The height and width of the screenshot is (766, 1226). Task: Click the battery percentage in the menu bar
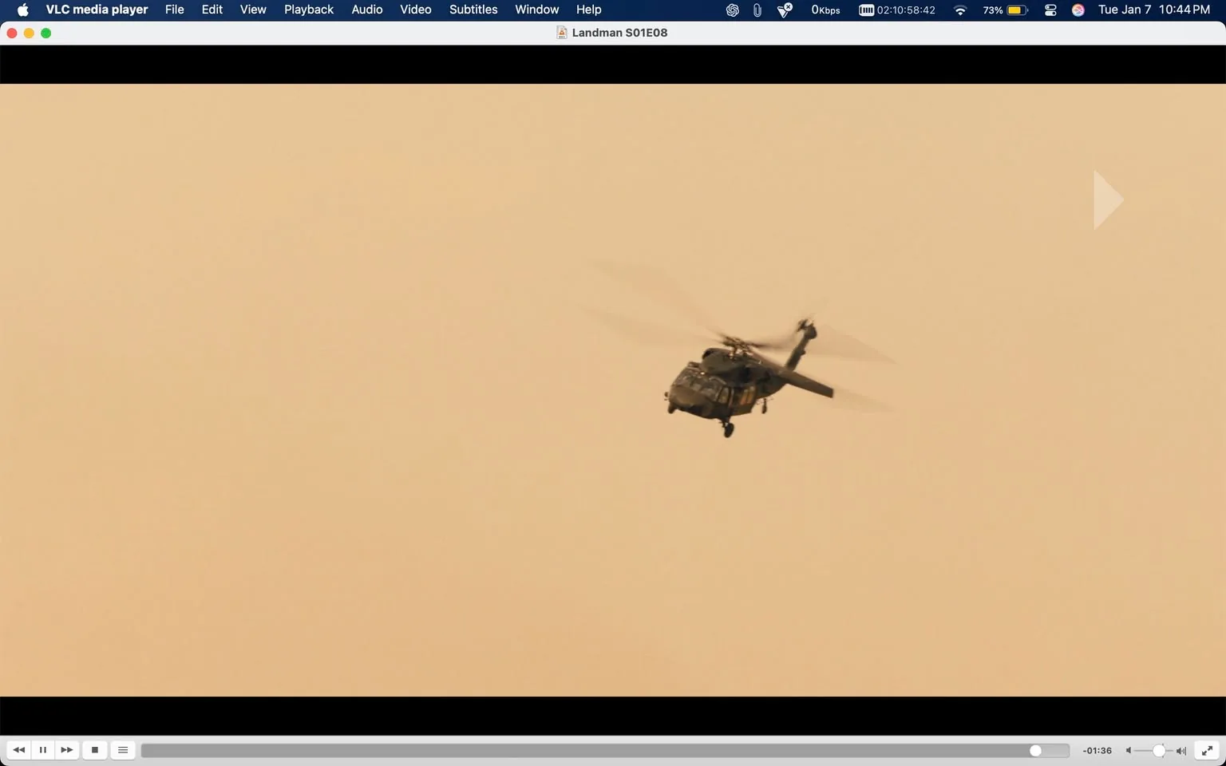point(993,10)
